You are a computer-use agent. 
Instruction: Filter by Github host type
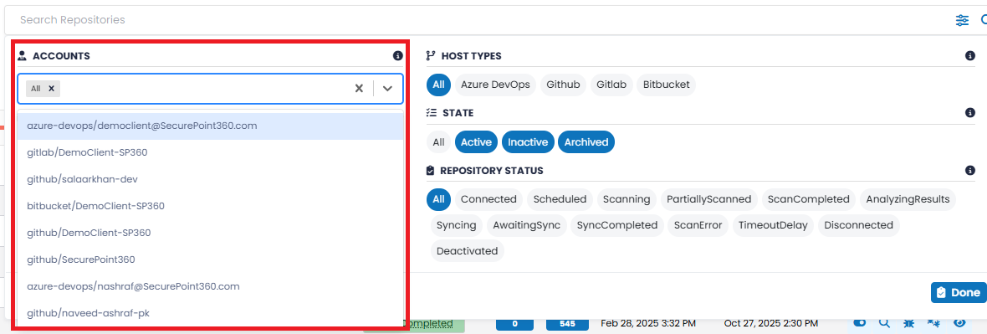tap(564, 85)
